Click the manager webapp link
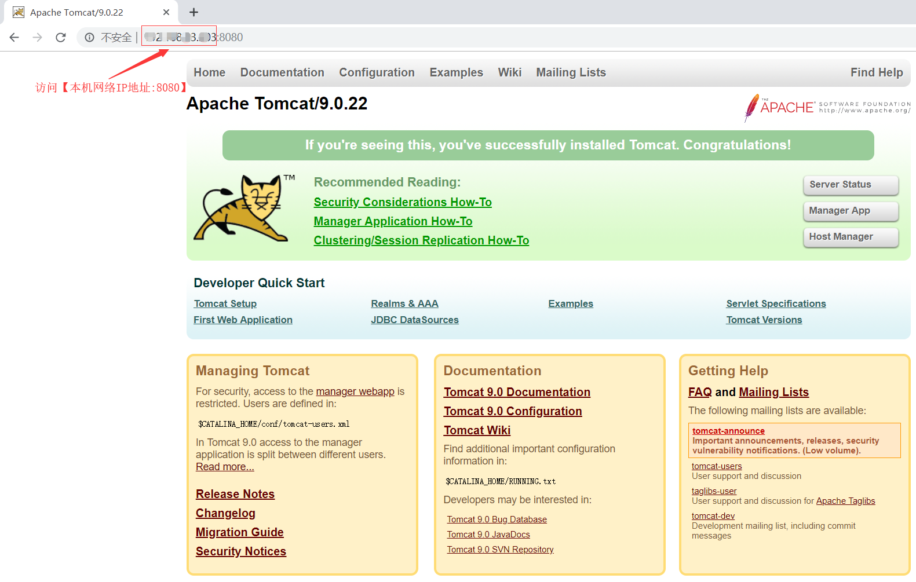Screen dimensions: 916x582 355,391
